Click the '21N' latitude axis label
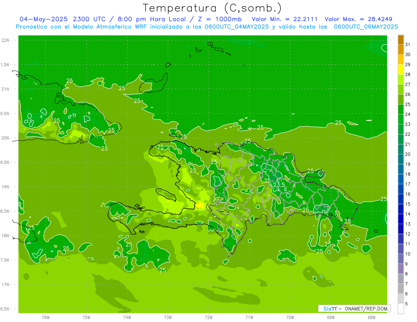The height and width of the screenshot is (322, 417). pos(5,89)
